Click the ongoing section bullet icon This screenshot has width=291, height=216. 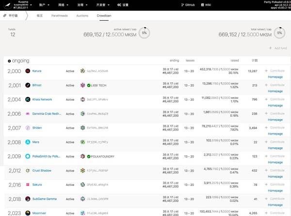pyautogui.click(x=9, y=61)
